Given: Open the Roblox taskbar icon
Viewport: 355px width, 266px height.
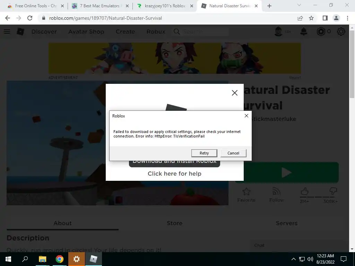Looking at the screenshot, I should click(94, 259).
